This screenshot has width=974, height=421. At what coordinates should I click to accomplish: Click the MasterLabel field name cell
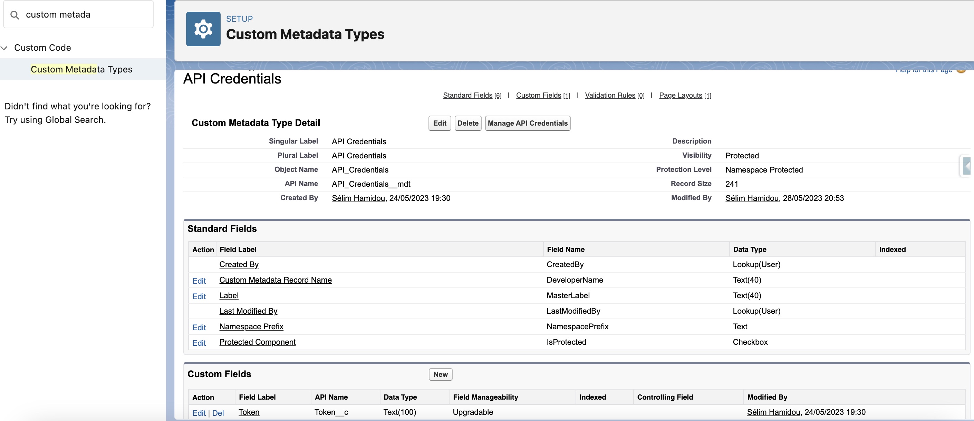pos(568,295)
